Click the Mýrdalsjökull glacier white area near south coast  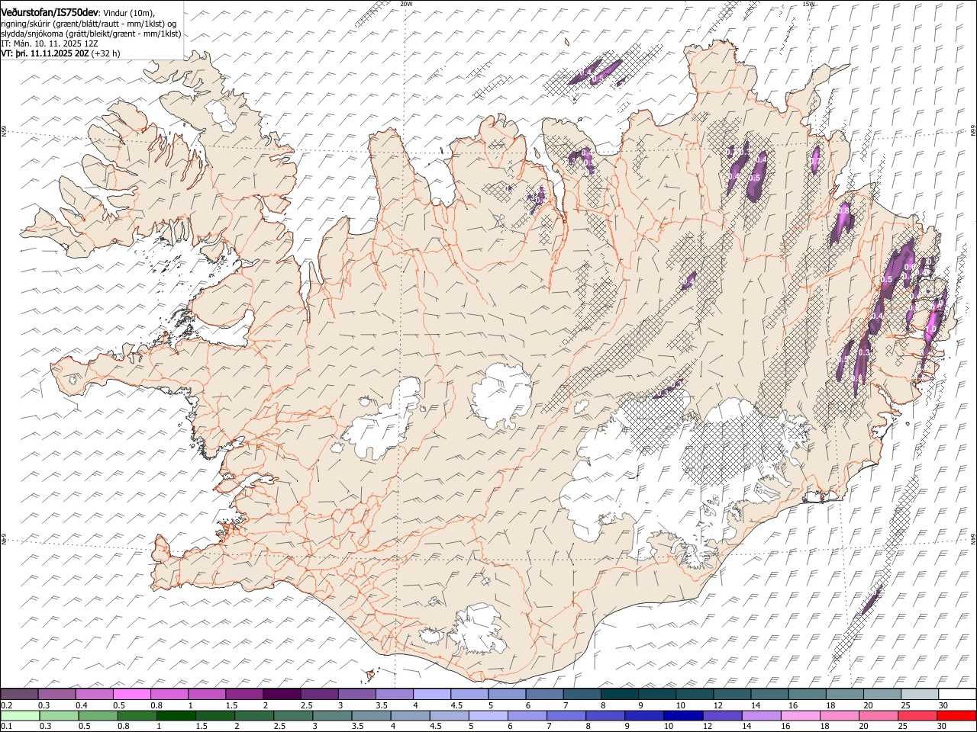(478, 629)
